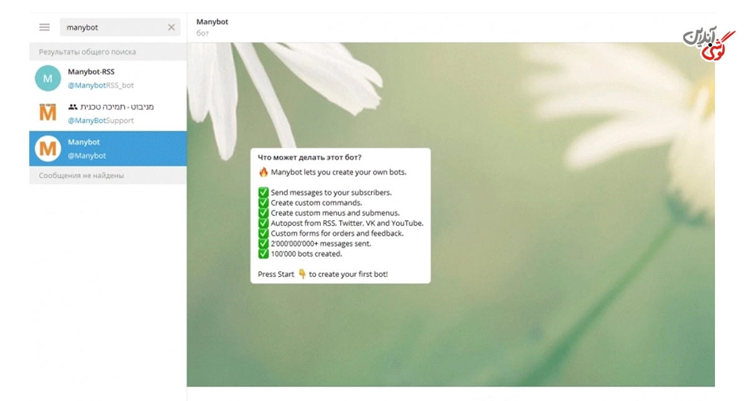The width and height of the screenshot is (748, 401).
Task: Click the search field containing manybot
Action: point(120,27)
